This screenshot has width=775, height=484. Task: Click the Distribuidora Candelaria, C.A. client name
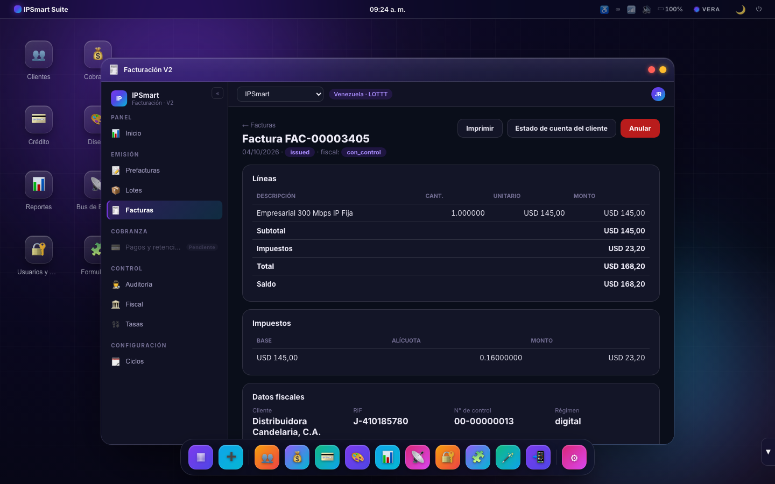(x=286, y=426)
